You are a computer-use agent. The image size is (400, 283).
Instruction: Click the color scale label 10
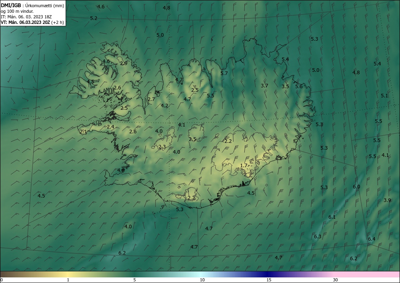point(202,280)
